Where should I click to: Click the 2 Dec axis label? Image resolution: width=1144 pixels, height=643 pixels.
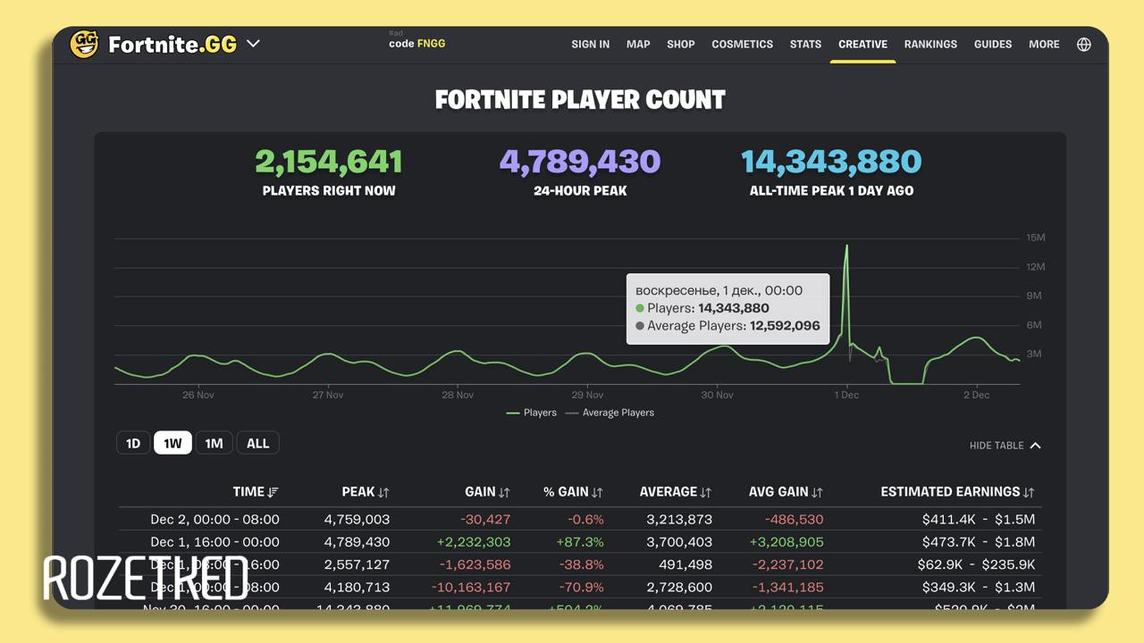point(976,395)
